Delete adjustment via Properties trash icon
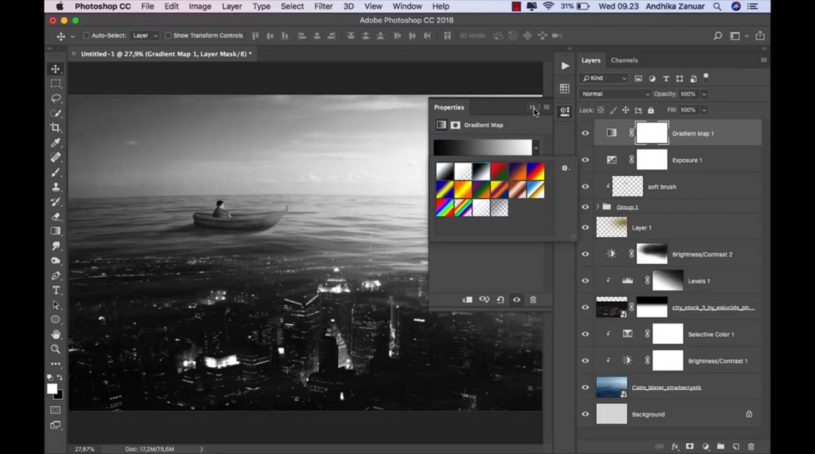 [533, 300]
